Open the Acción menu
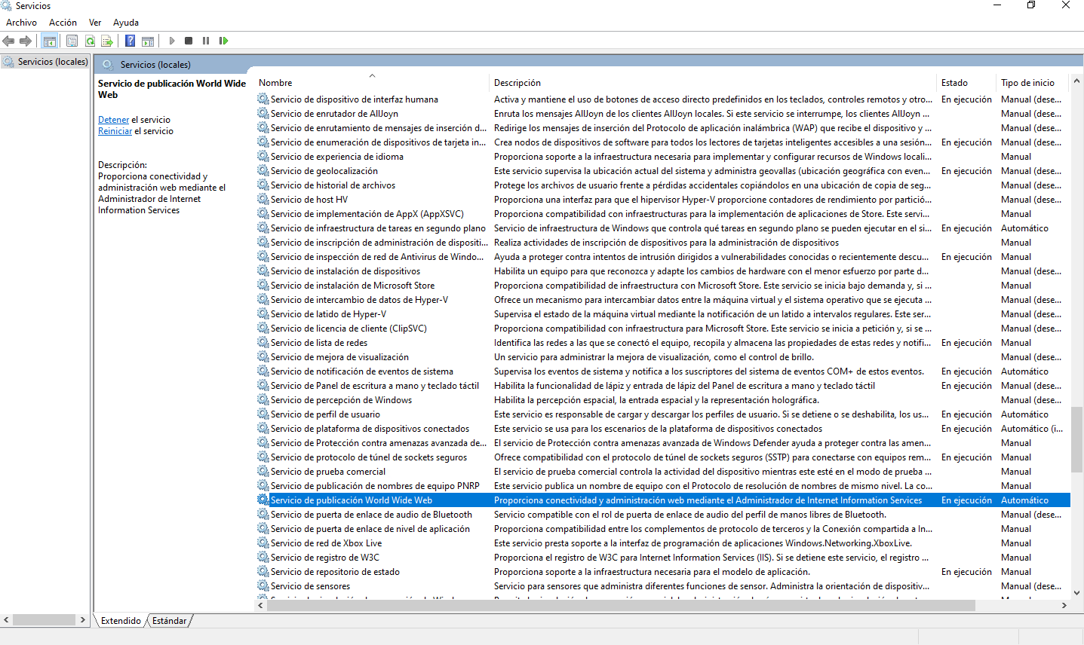The width and height of the screenshot is (1084, 645). [x=63, y=23]
